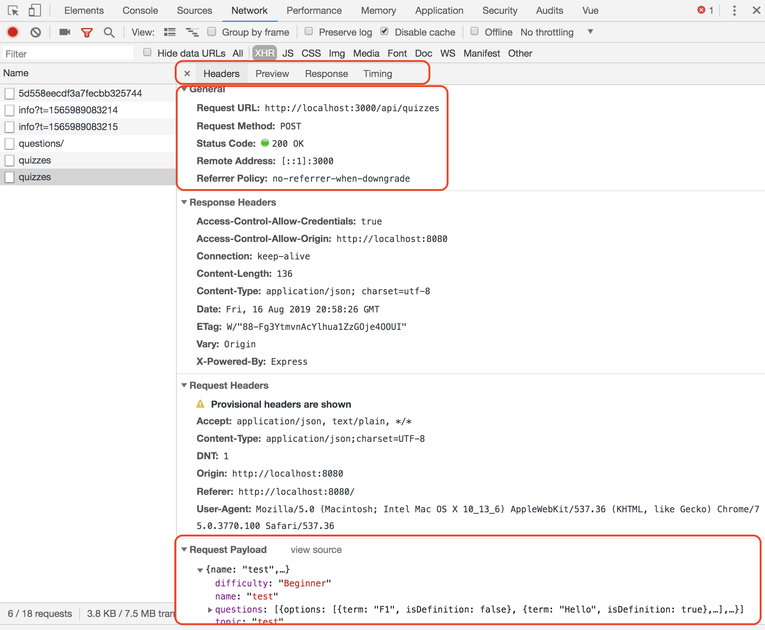Viewport: 765px width, 630px height.
Task: Expand the questions array in payload
Action: [210, 610]
